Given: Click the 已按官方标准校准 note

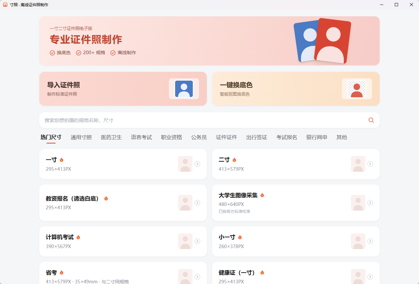Looking at the screenshot, I should point(234,212).
